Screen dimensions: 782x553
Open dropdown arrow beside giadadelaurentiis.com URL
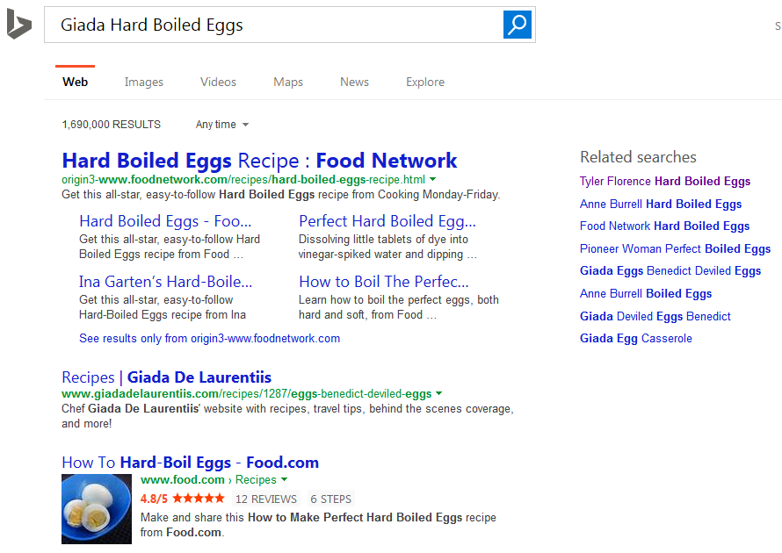(439, 394)
